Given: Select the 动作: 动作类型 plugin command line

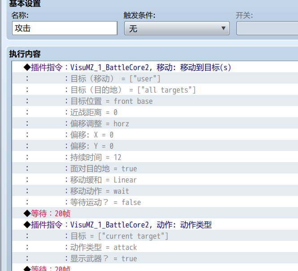Looking at the screenshot, I should 155,225.
